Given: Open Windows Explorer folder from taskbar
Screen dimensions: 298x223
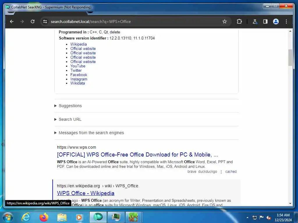Looking at the screenshot, I should coord(62,217).
